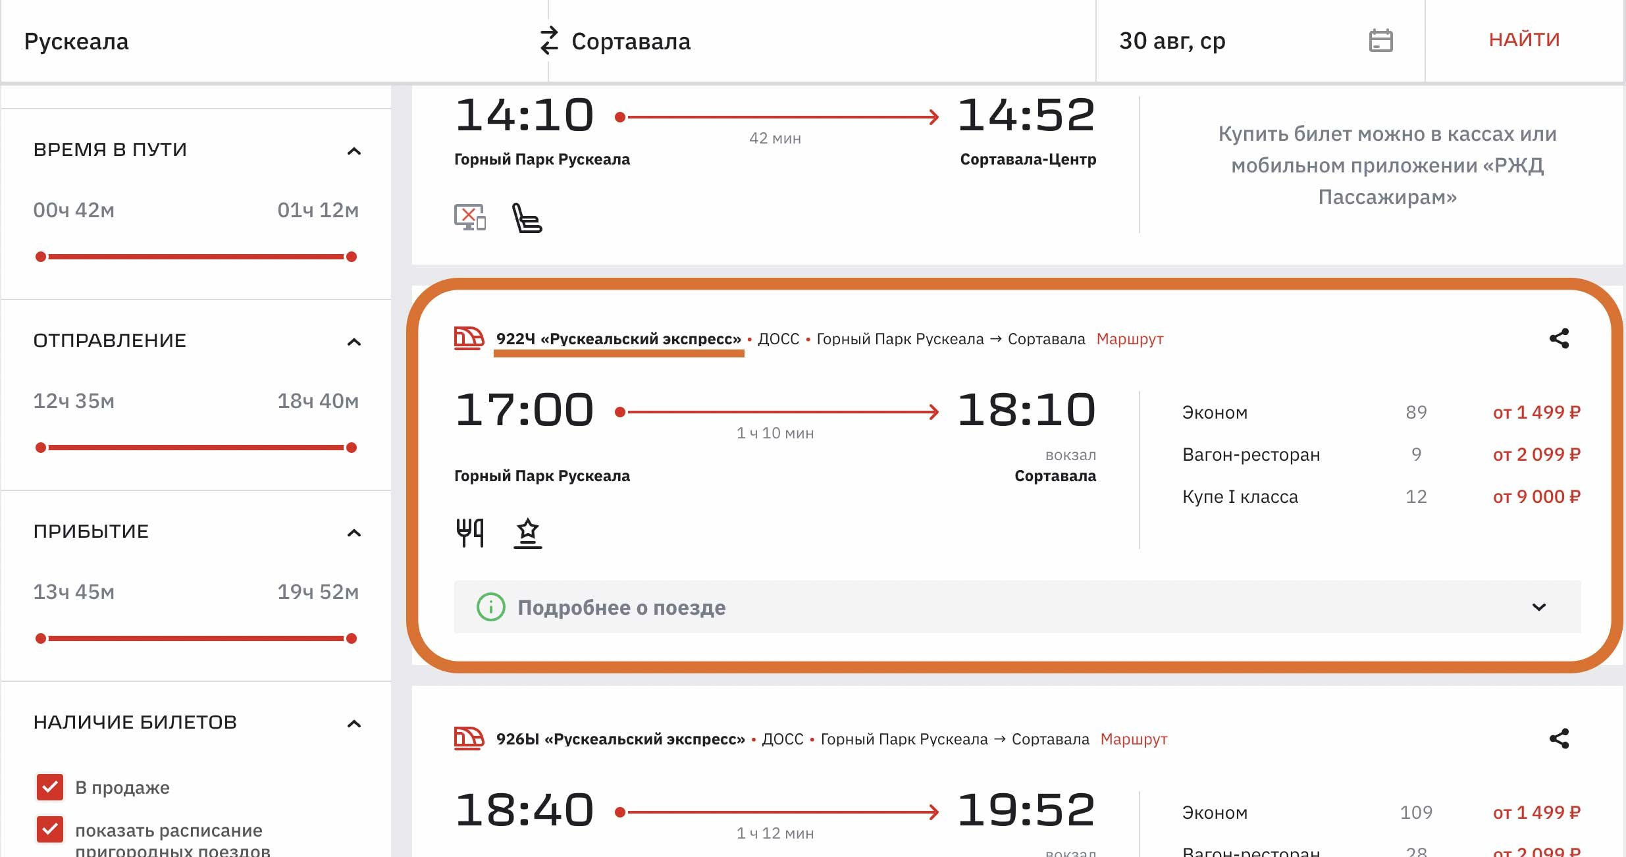1626x857 pixels.
Task: Click the star rating service icon
Action: pos(527,532)
